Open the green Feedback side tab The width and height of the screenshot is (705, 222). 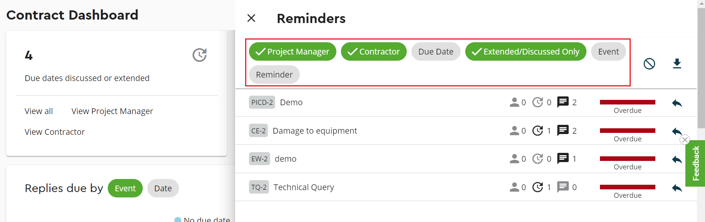click(695, 163)
